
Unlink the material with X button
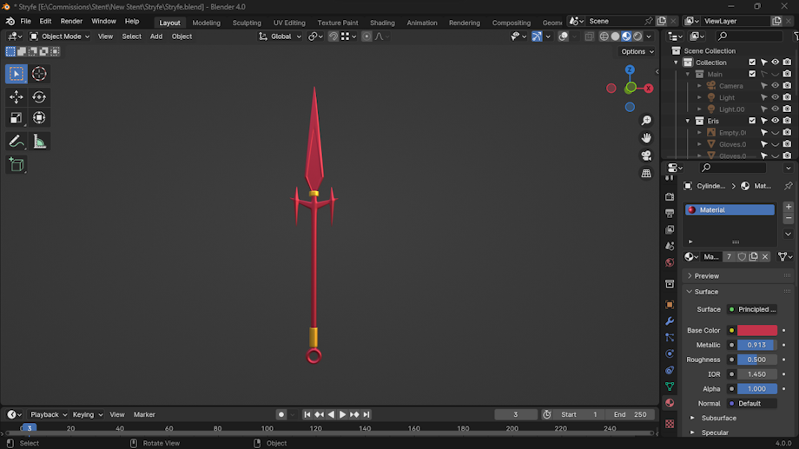point(765,257)
